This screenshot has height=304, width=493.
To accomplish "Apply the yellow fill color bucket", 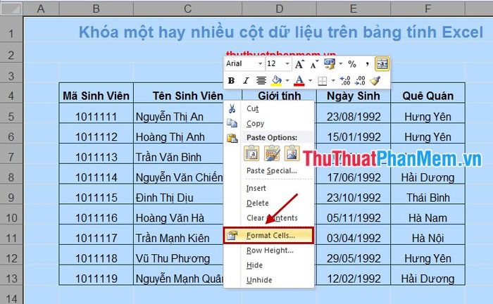I will tap(276, 81).
